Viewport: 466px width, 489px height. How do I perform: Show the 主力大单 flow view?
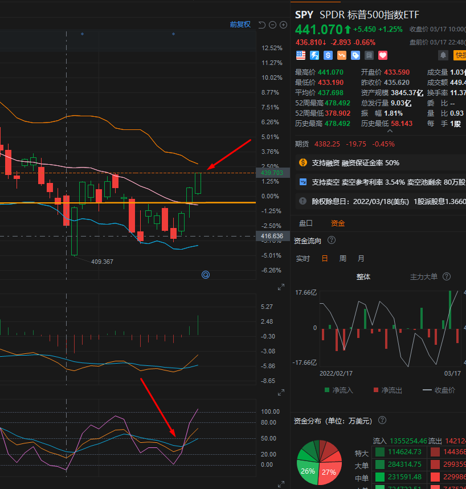(x=424, y=277)
